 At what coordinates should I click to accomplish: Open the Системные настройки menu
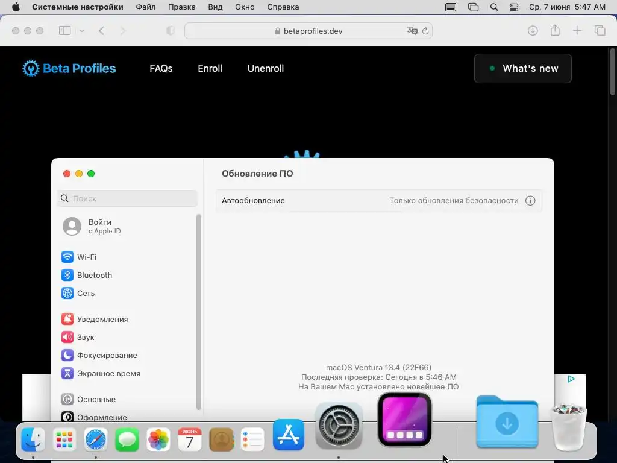point(78,7)
